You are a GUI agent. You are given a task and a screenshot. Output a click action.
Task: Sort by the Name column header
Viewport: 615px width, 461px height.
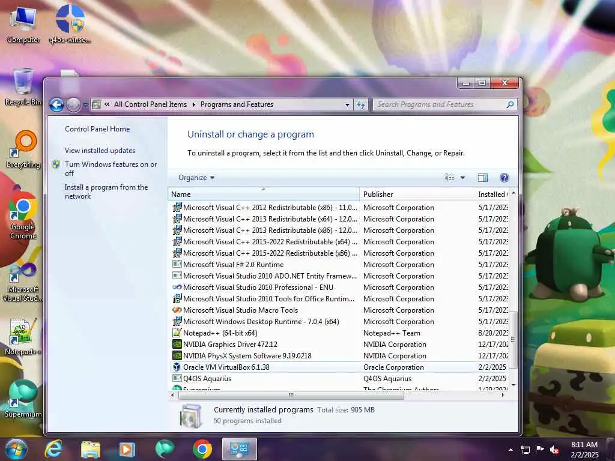coord(264,194)
